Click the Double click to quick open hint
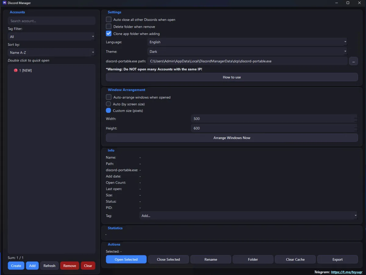This screenshot has width=366, height=275. 29,60
